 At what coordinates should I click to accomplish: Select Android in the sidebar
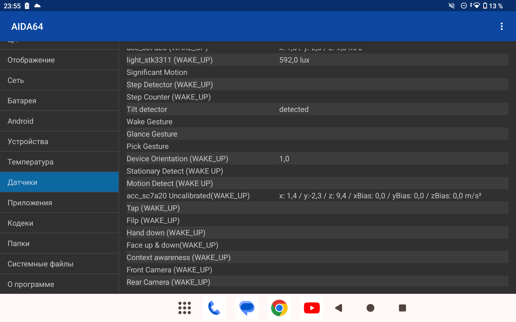point(59,121)
